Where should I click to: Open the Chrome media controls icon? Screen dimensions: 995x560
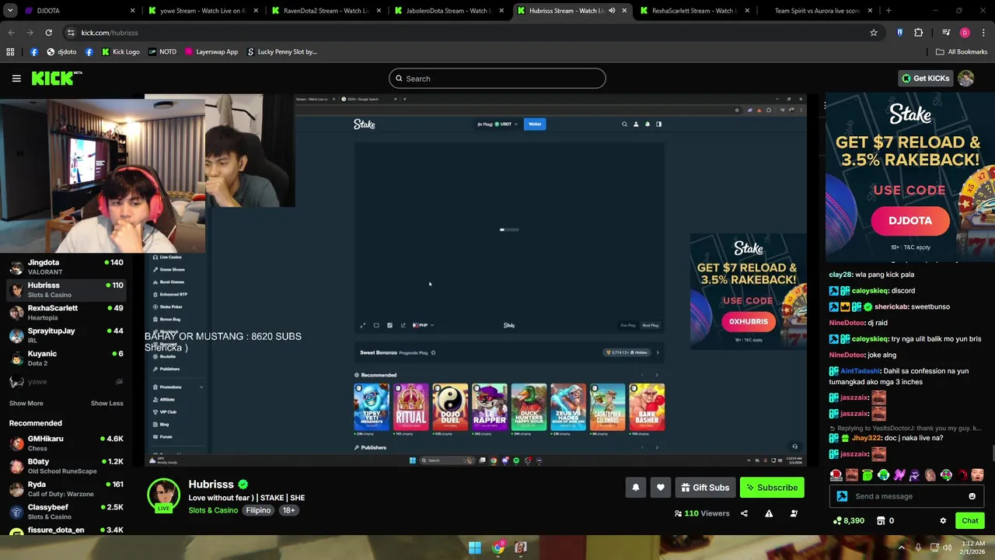946,33
